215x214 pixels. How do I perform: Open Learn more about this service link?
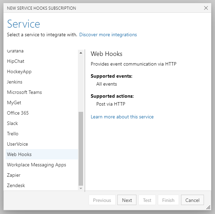pyautogui.click(x=122, y=117)
